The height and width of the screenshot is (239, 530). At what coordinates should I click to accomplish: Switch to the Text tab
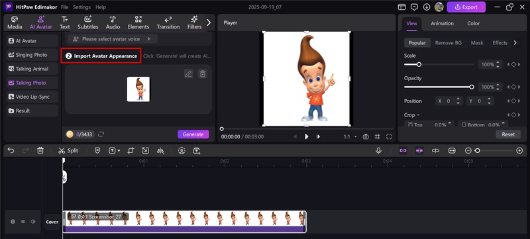coord(64,23)
